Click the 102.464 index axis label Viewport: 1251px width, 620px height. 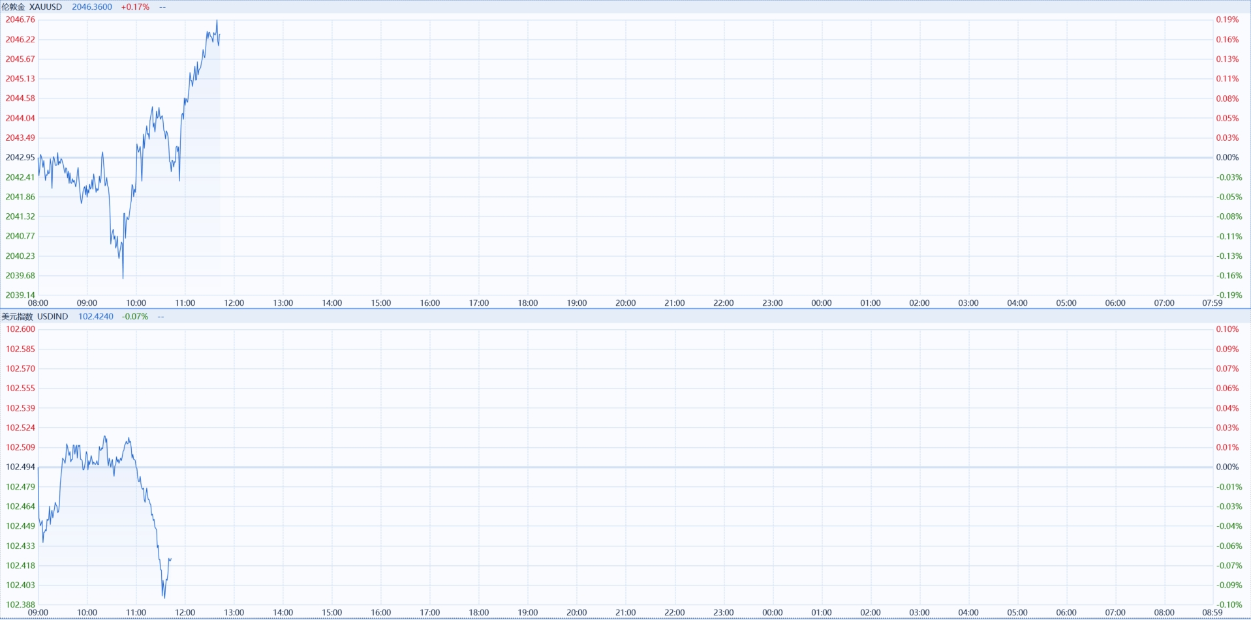coord(20,507)
